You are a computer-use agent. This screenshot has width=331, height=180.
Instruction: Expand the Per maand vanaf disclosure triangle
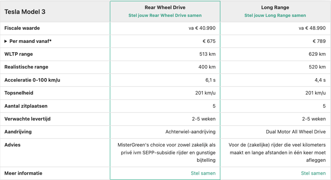[x=6, y=41]
